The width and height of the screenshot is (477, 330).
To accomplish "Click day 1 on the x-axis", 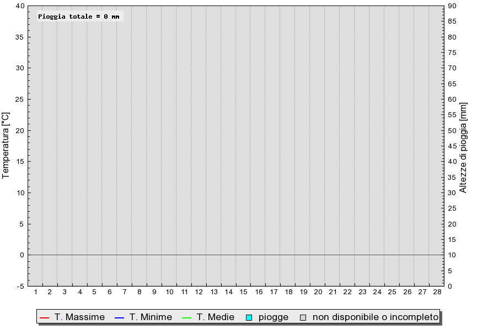I will pos(35,291).
